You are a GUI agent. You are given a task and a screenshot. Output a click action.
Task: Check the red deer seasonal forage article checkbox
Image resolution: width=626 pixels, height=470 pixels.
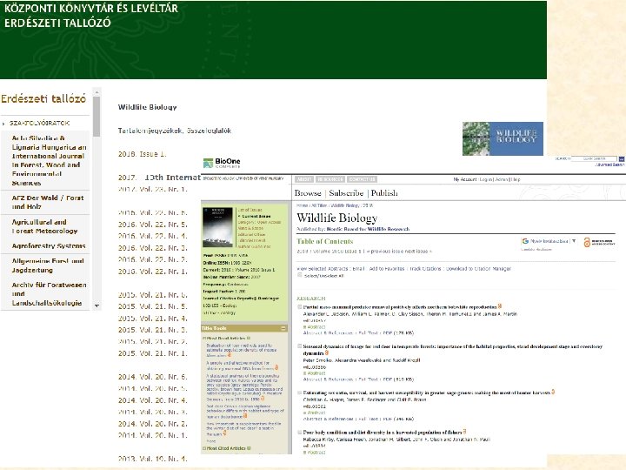point(299,346)
